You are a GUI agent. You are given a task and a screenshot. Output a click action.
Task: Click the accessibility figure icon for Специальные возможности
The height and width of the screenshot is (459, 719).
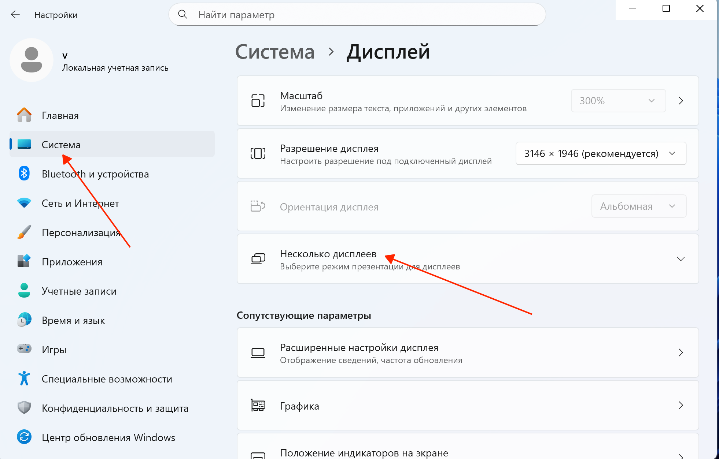[24, 378]
